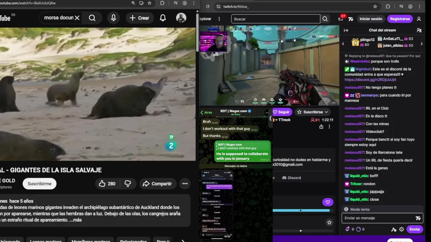This screenshot has width=431, height=242.
Task: Click the Twitch Buscar search field
Action: [x=275, y=19]
